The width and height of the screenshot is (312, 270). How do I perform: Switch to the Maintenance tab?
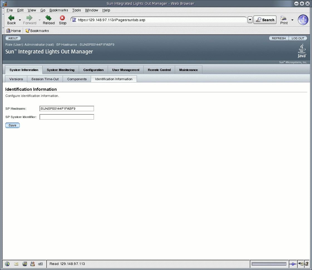188,70
